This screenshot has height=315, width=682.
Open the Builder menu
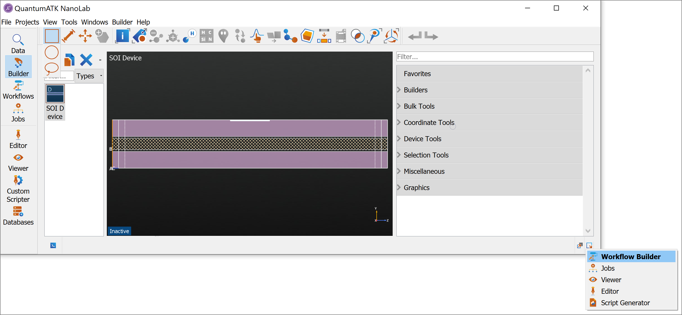[x=122, y=22]
